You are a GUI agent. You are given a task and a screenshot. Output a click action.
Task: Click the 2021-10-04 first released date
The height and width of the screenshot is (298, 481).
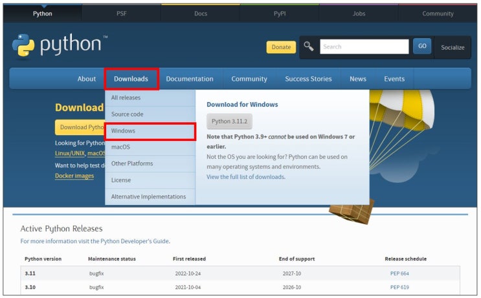pos(188,287)
